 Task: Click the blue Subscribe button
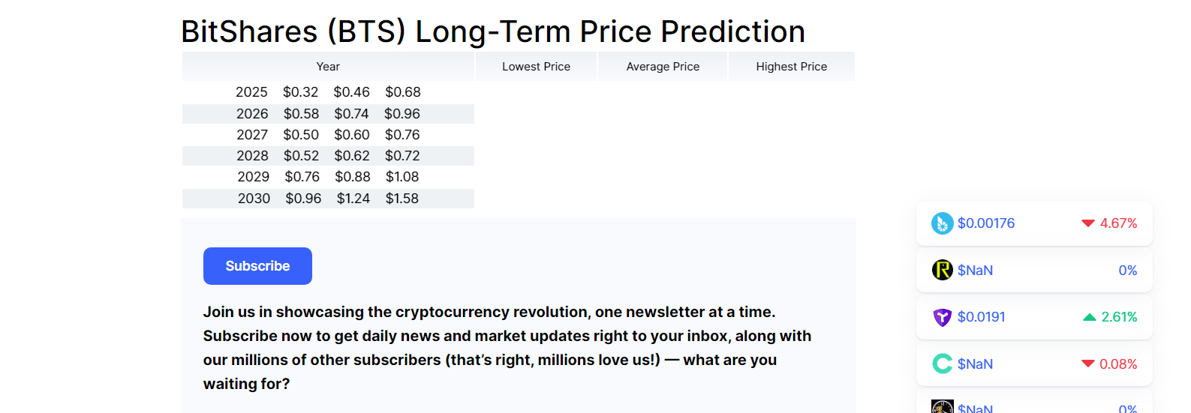coord(257,266)
